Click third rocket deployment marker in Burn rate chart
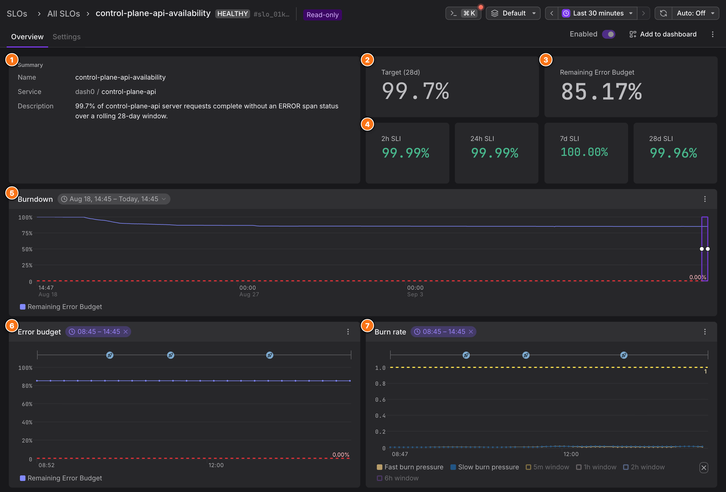The height and width of the screenshot is (492, 726). (x=624, y=355)
